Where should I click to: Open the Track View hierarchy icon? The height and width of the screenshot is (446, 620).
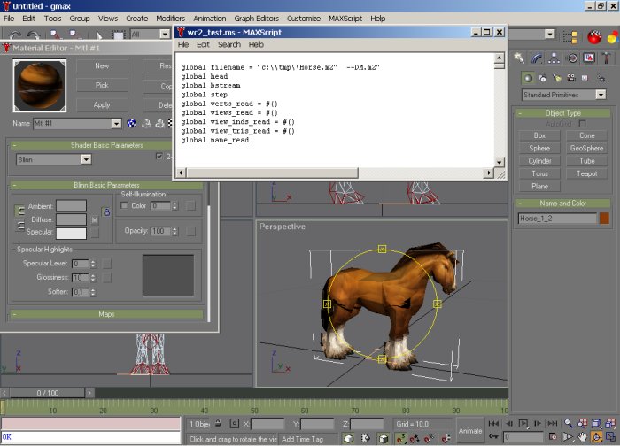tap(570, 37)
